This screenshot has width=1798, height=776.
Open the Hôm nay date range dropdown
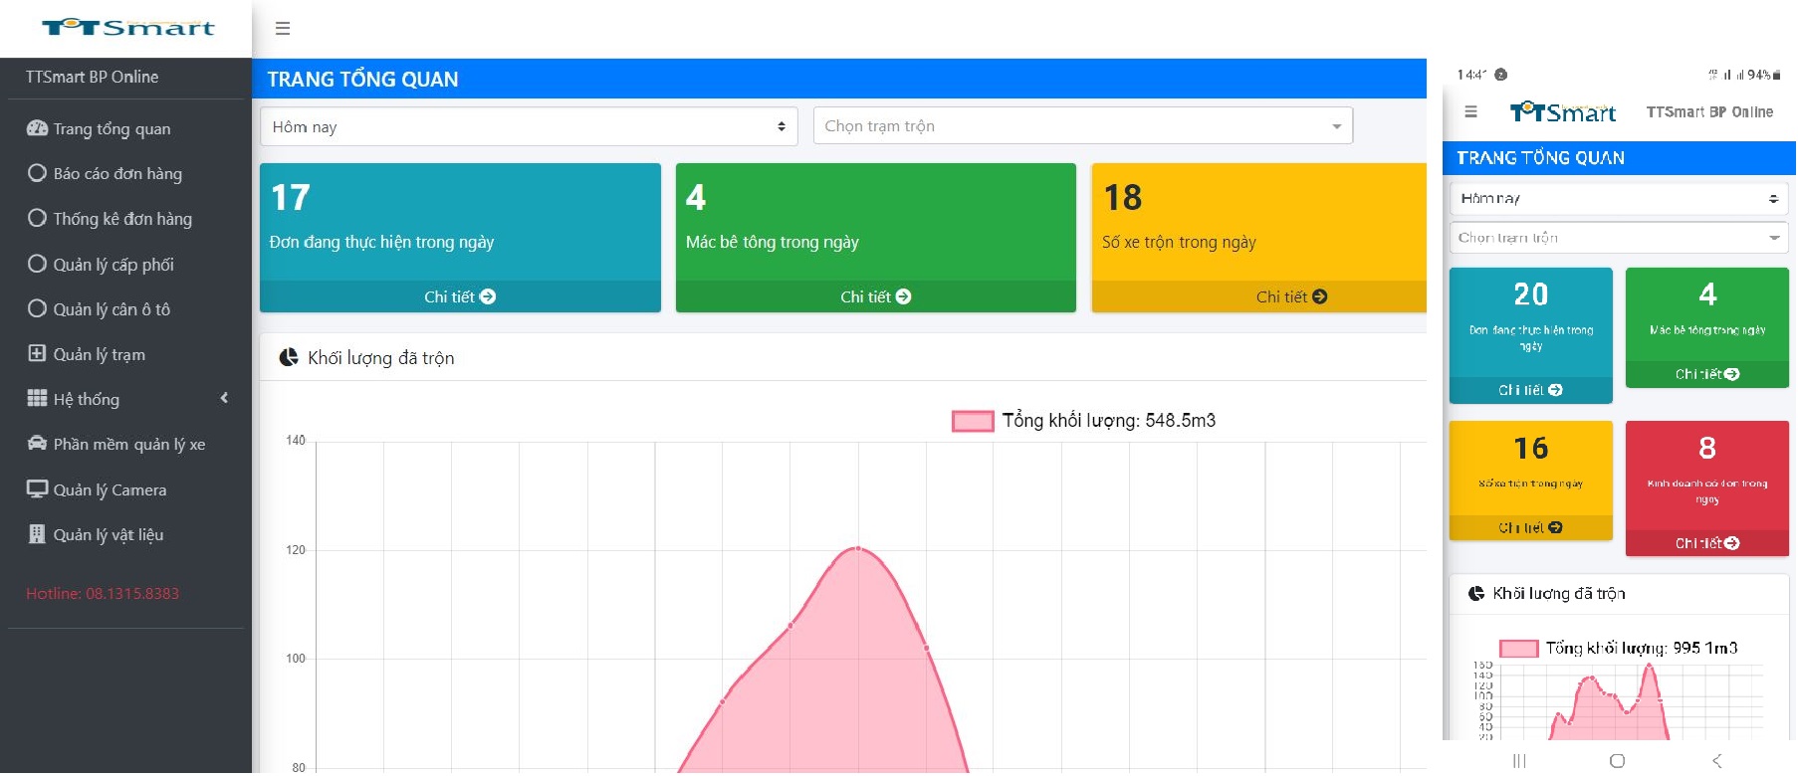[529, 126]
